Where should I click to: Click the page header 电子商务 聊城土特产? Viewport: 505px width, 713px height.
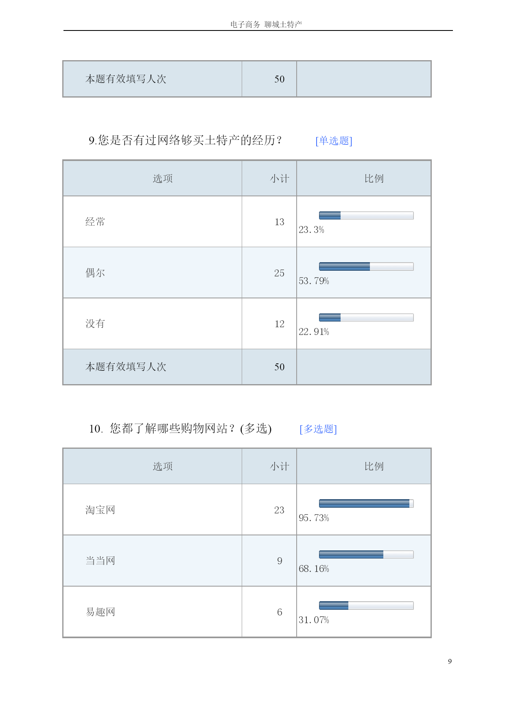266,24
